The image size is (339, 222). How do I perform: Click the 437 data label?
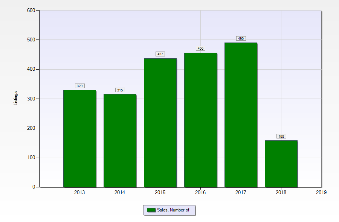point(160,54)
